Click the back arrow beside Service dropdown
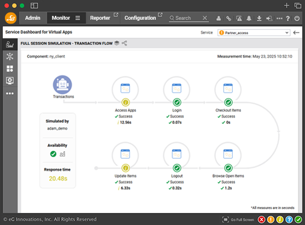The image size is (305, 225). [x=296, y=32]
